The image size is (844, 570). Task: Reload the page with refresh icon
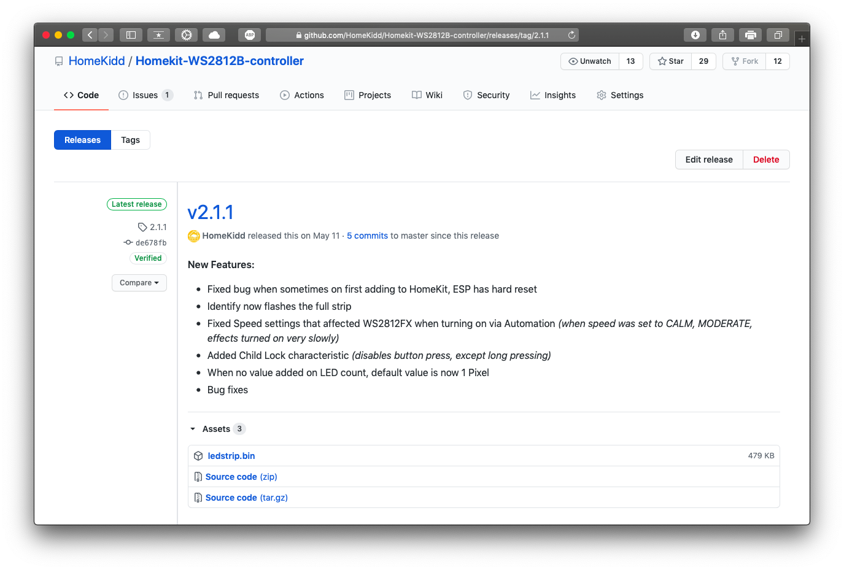(x=571, y=35)
